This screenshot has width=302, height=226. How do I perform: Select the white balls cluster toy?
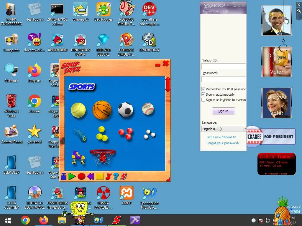click(150, 134)
